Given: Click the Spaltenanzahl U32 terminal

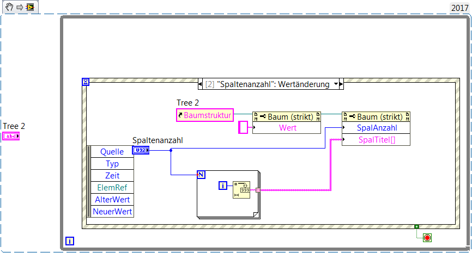Looking at the screenshot, I should point(141,150).
